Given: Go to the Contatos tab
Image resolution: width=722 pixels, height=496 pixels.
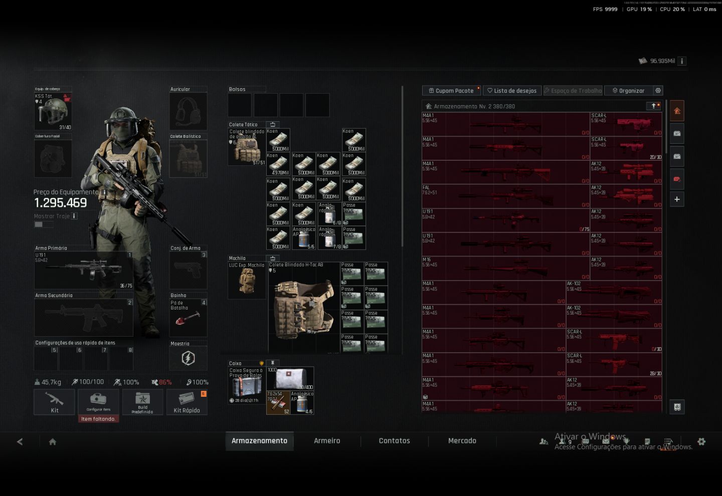Looking at the screenshot, I should pos(394,441).
